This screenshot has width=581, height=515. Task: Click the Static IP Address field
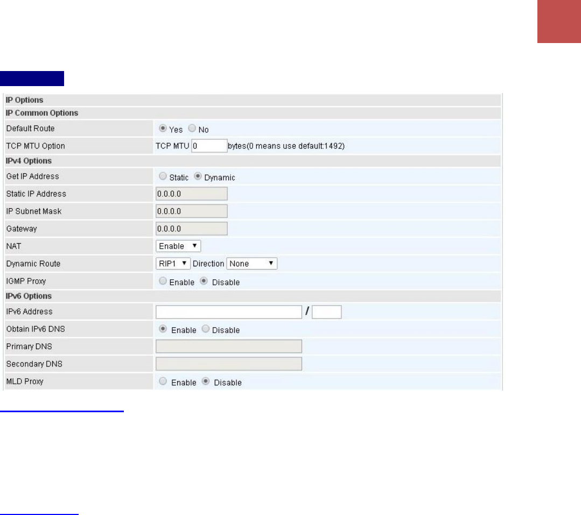coord(192,194)
